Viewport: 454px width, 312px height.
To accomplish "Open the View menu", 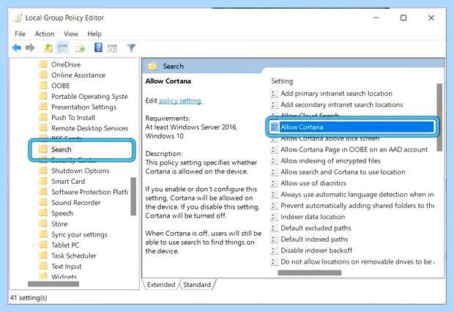I will 71,34.
